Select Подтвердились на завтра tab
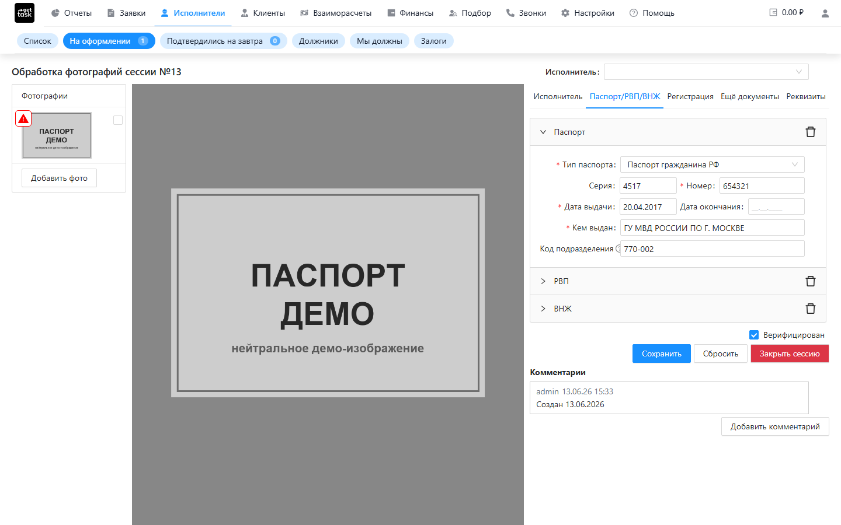The image size is (841, 525). (224, 41)
